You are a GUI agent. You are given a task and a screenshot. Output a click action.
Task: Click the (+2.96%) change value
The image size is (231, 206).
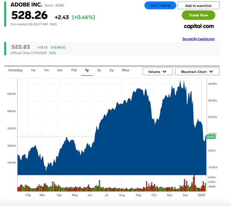[x=58, y=47]
